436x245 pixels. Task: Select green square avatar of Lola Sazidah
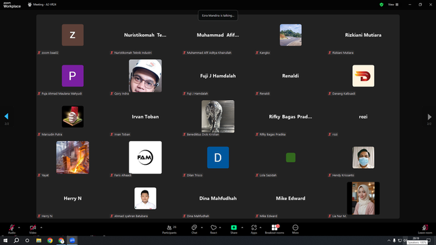coord(291,157)
